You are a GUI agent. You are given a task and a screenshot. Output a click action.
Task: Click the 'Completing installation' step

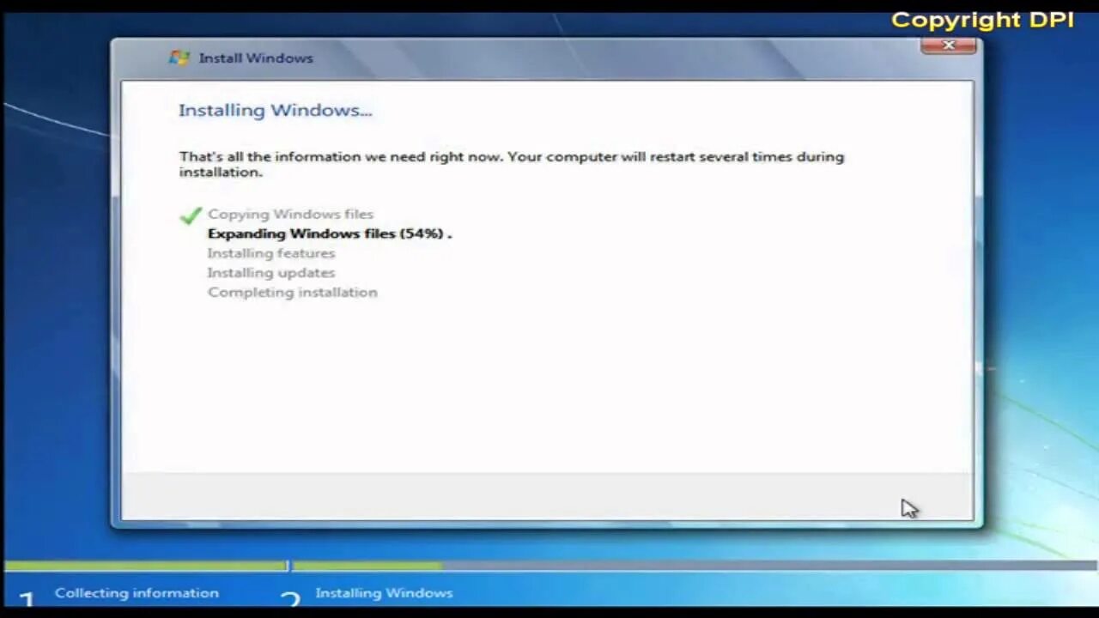pos(292,293)
